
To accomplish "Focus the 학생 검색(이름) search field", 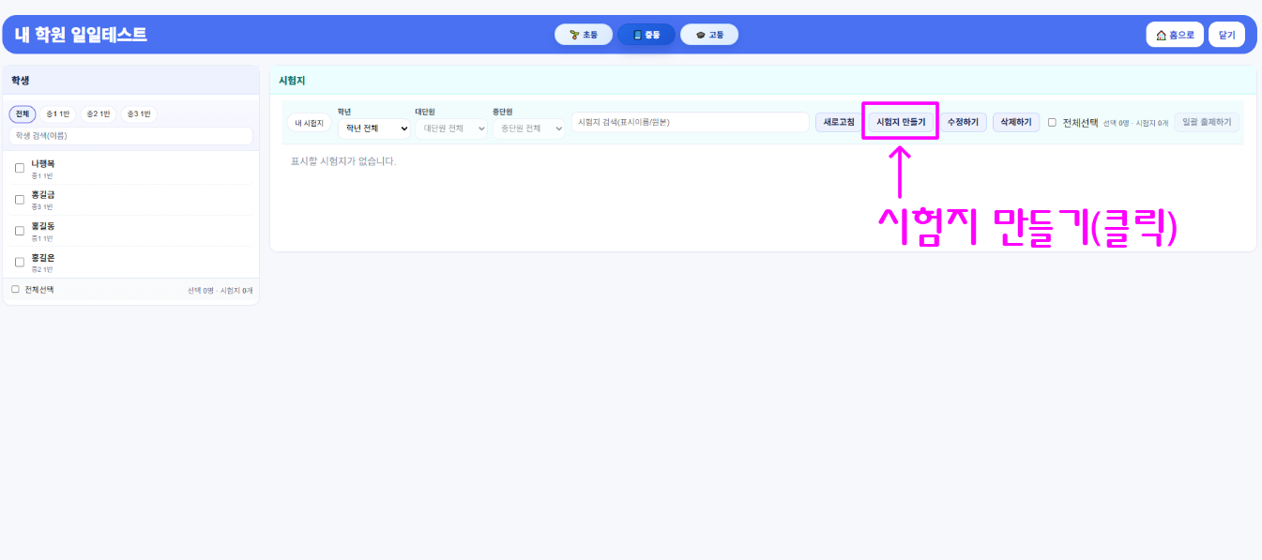I will click(x=131, y=136).
